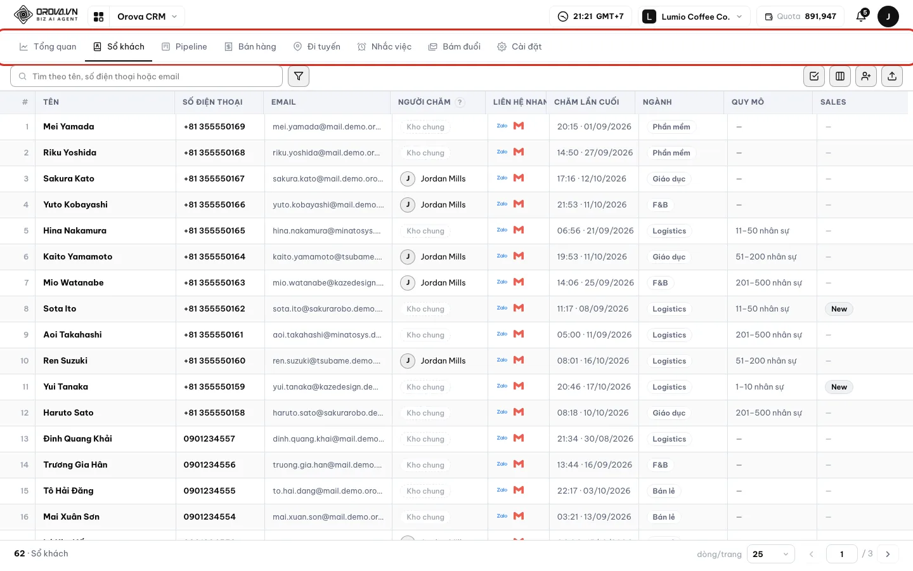913x571 pixels.
Task: Click the Quota 891,947 indicator
Action: 800,16
